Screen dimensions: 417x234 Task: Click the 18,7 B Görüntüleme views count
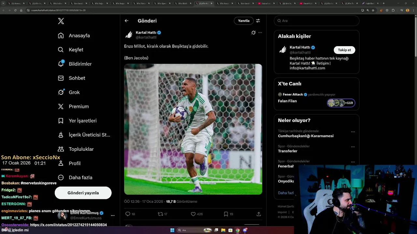click(x=181, y=201)
